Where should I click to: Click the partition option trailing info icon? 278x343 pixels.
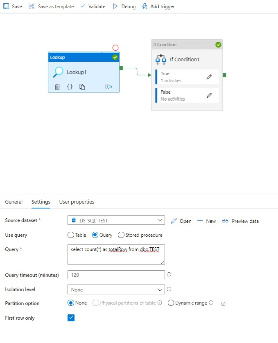[223, 304]
